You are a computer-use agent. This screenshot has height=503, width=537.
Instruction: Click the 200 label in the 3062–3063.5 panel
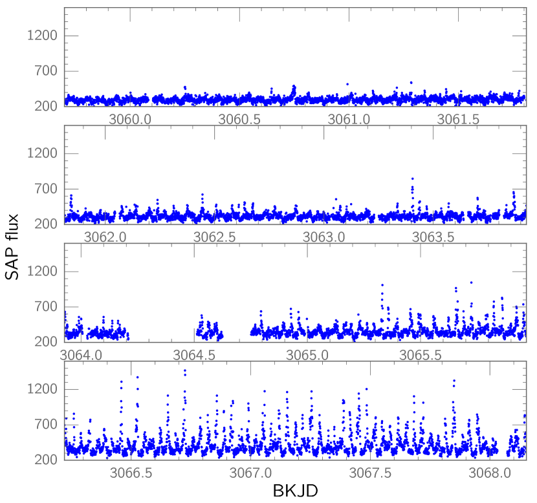[x=46, y=224]
